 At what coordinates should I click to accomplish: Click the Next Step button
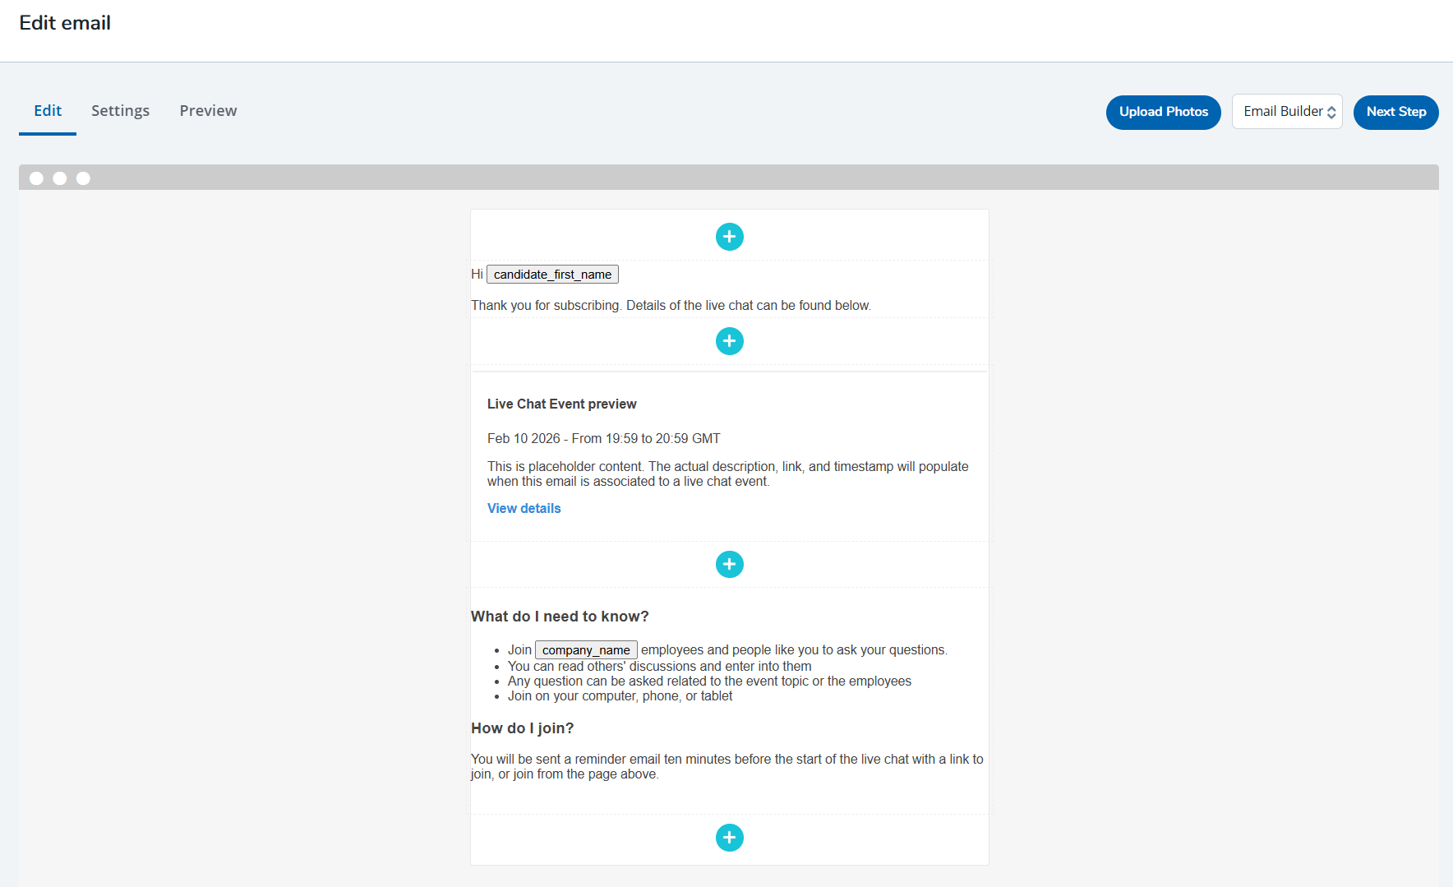coord(1395,112)
